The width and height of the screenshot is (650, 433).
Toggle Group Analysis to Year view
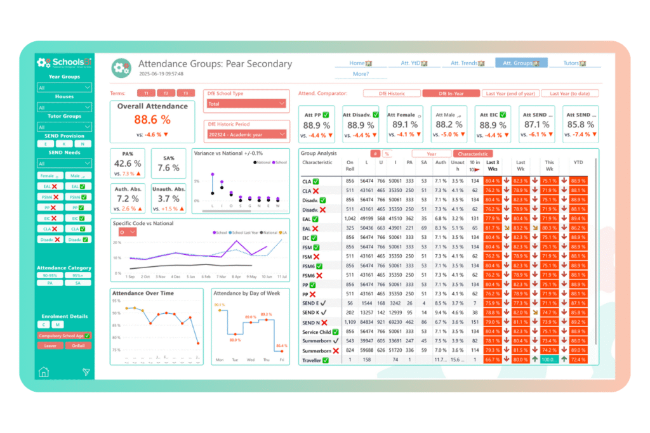(431, 153)
